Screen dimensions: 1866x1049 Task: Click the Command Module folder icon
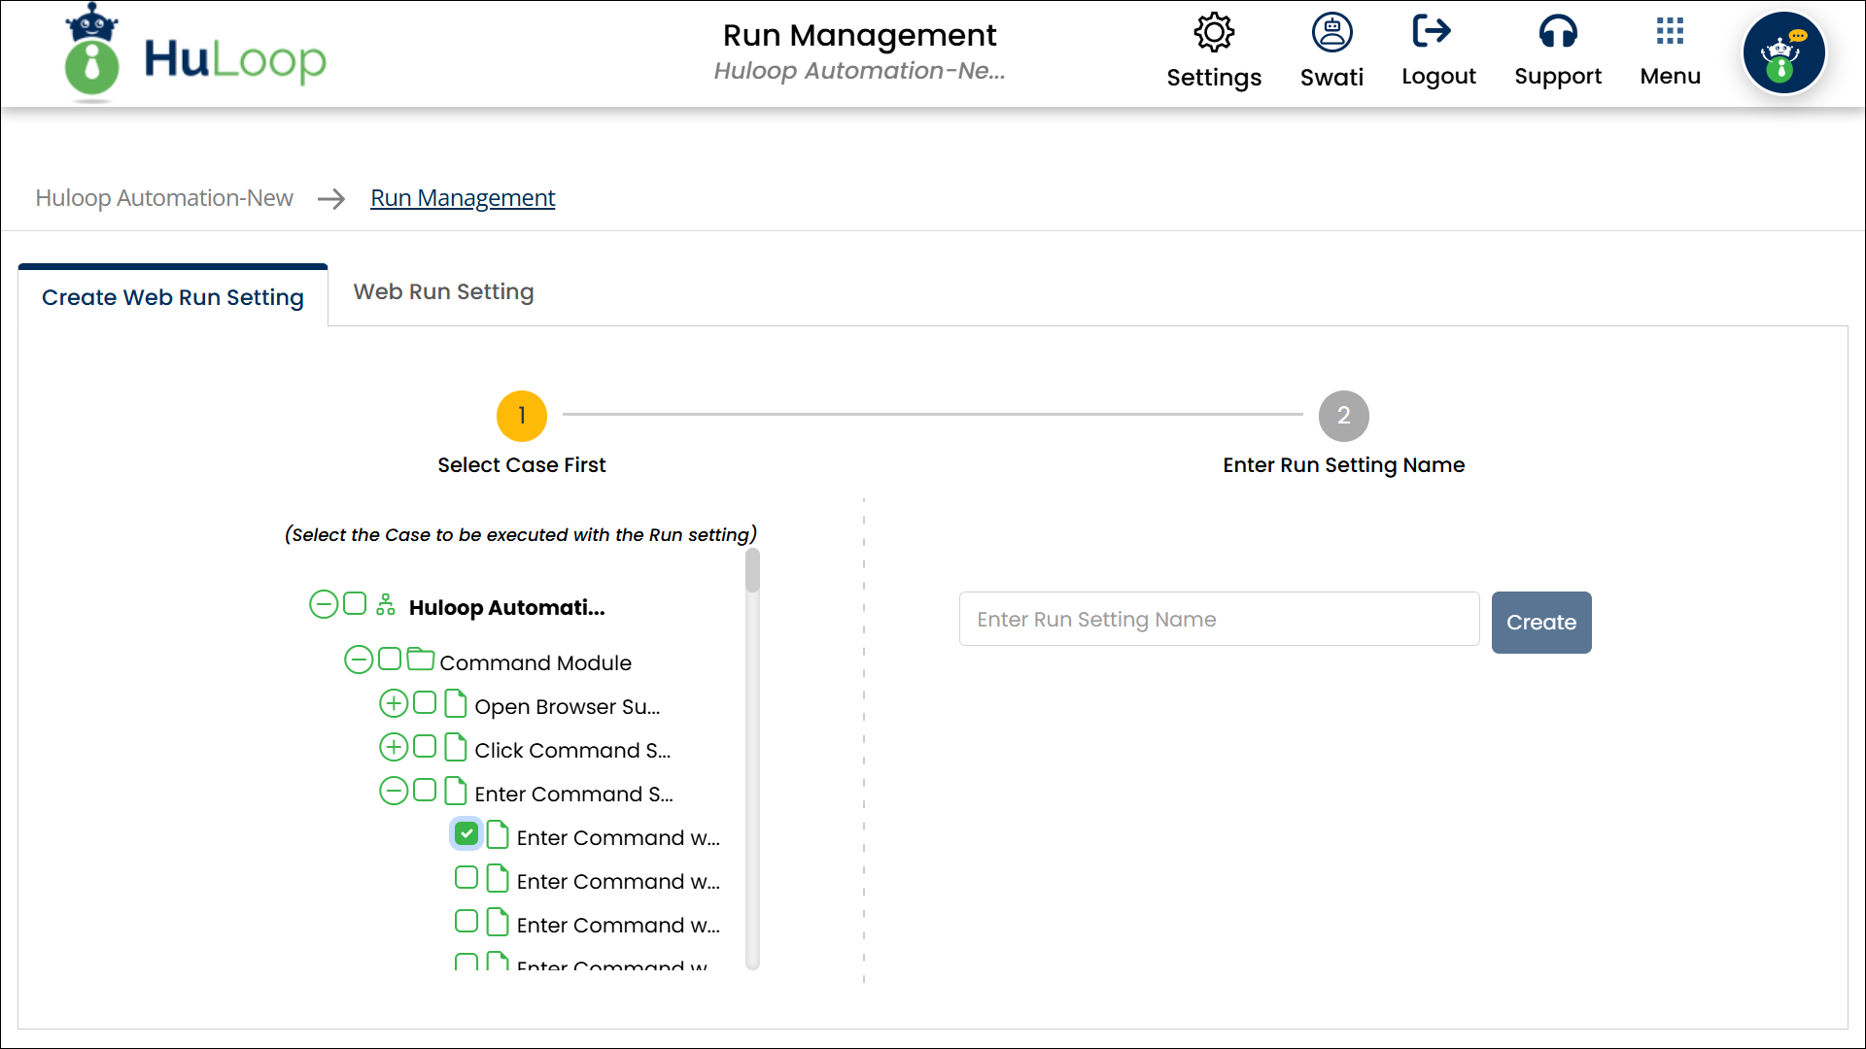pos(420,660)
